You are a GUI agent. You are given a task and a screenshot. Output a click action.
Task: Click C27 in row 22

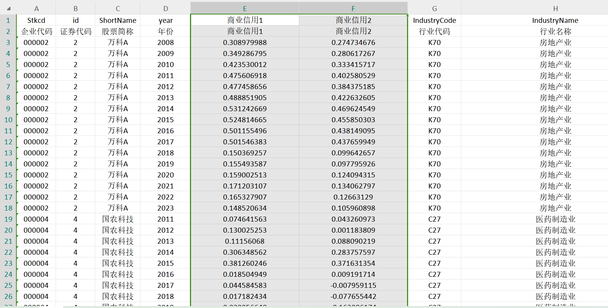(434, 252)
